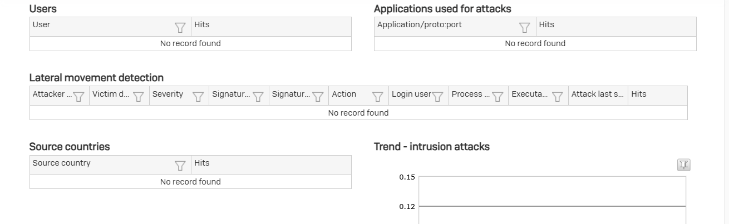Screen dimensions: 729x224
Task: Click Hits header in Lateral movement table
Action: click(x=639, y=94)
